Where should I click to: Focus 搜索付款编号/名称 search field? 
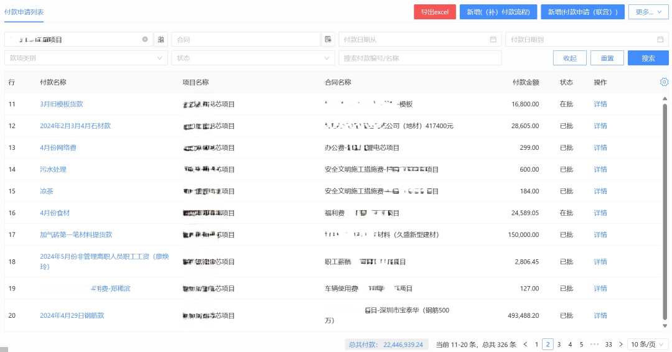point(420,58)
